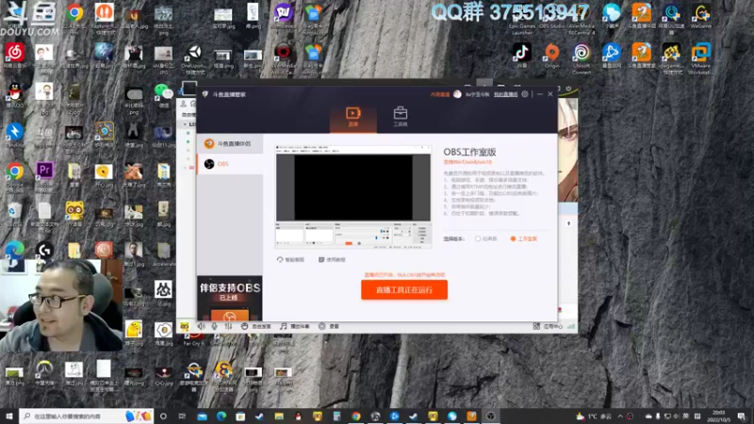Open the Unity OneUpon shortcut on desktop

click(194, 58)
